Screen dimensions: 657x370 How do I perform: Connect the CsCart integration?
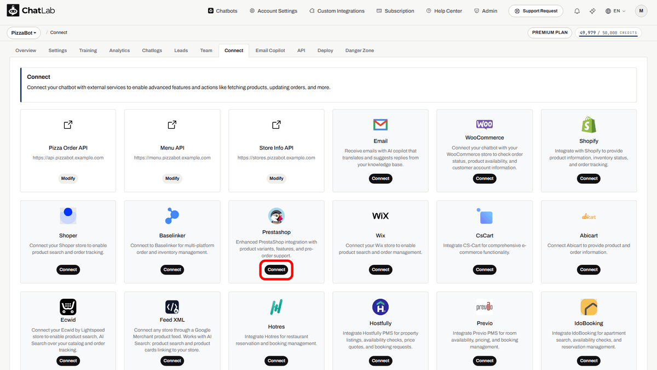(485, 270)
